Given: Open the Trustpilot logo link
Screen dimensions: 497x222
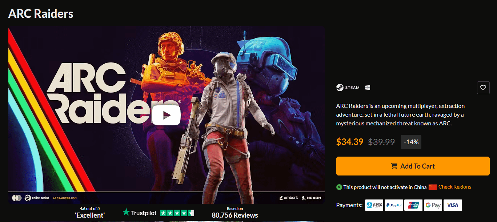Looking at the screenshot, I should pos(140,213).
